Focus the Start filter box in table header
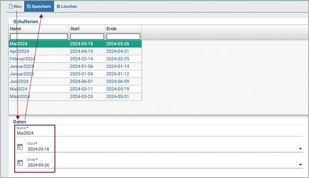309x178 pixels. 87,36
